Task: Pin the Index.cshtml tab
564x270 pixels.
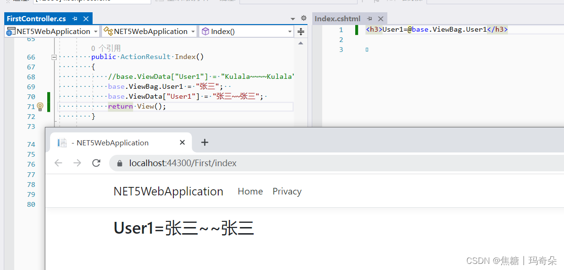Action: 369,19
